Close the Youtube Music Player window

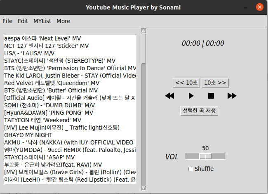point(260,7)
